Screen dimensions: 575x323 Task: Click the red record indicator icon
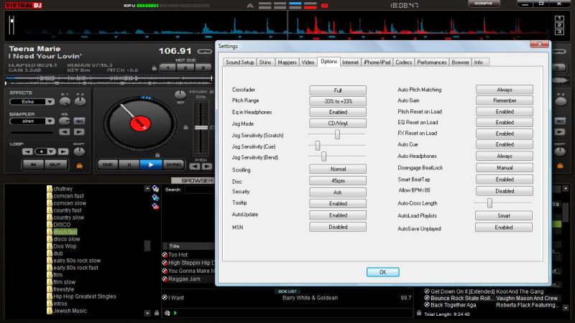pos(325,5)
